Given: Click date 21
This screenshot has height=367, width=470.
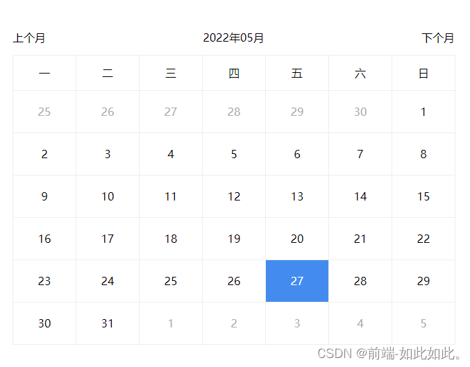Looking at the screenshot, I should 360,239.
